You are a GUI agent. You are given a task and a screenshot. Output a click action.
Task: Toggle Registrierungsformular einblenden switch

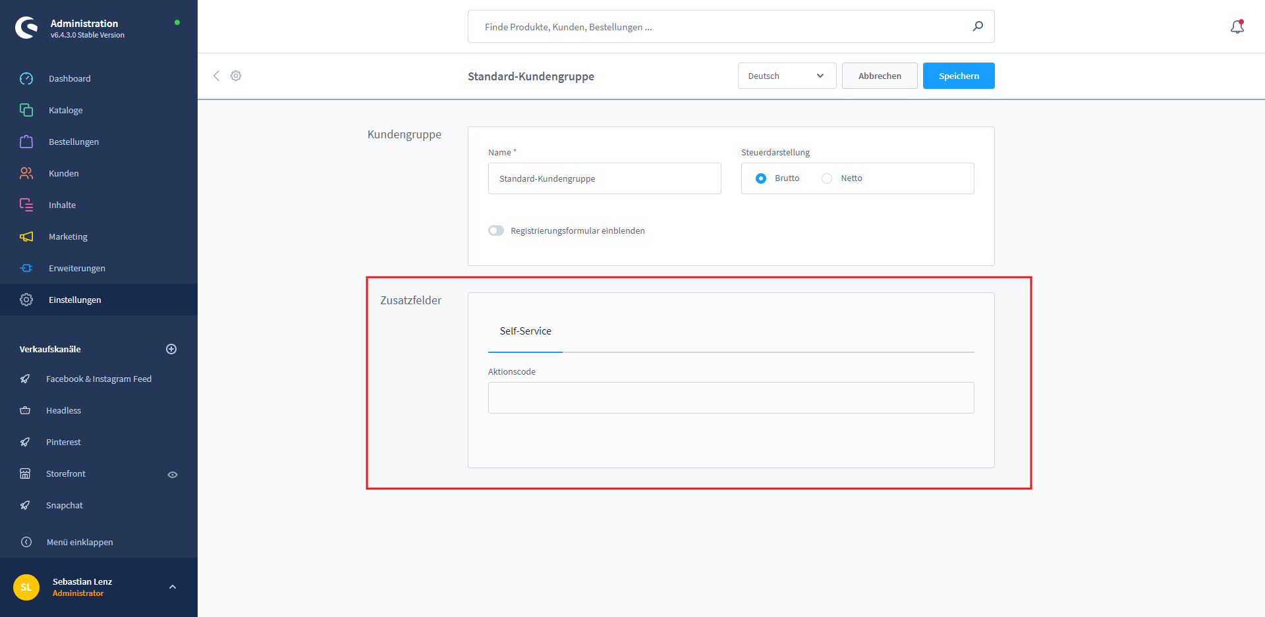point(496,230)
